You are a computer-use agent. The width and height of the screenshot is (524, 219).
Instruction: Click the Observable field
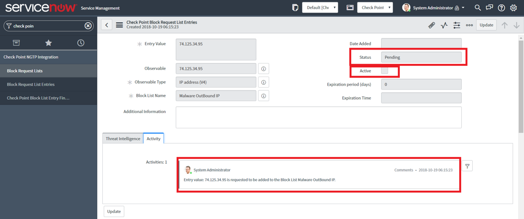point(216,68)
